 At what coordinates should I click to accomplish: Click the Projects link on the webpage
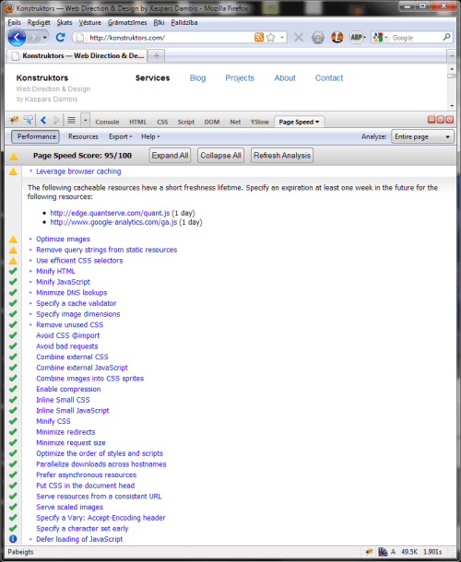click(x=240, y=78)
